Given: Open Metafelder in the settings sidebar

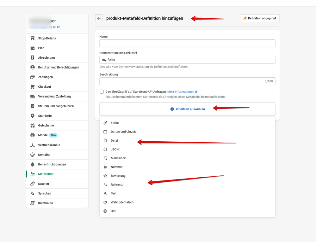Looking at the screenshot, I should tap(46, 174).
